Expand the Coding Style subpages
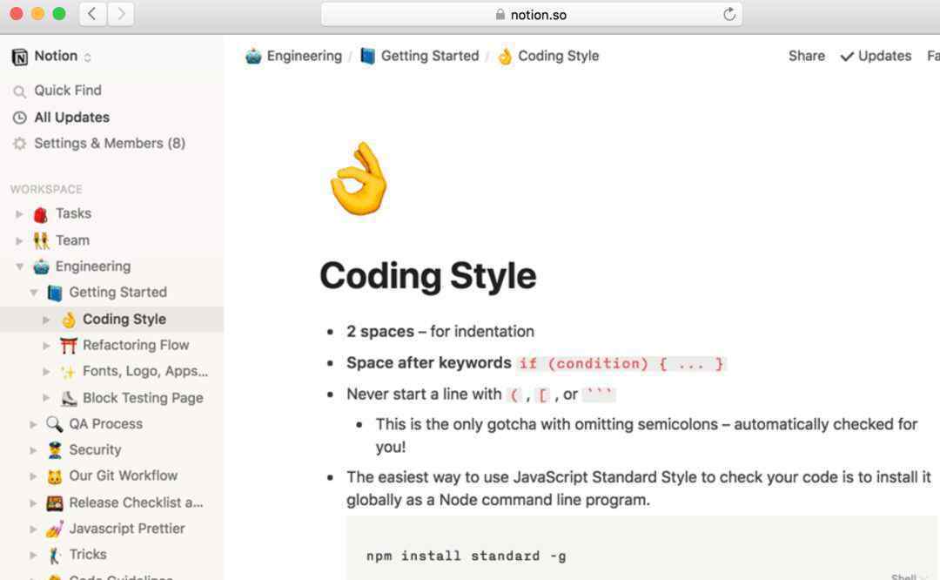 46,320
